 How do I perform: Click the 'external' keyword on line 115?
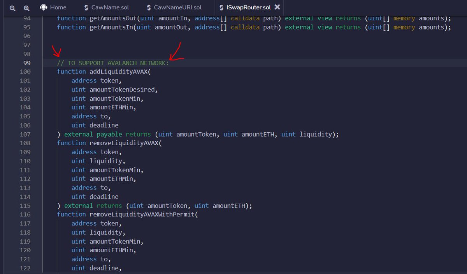coord(79,205)
